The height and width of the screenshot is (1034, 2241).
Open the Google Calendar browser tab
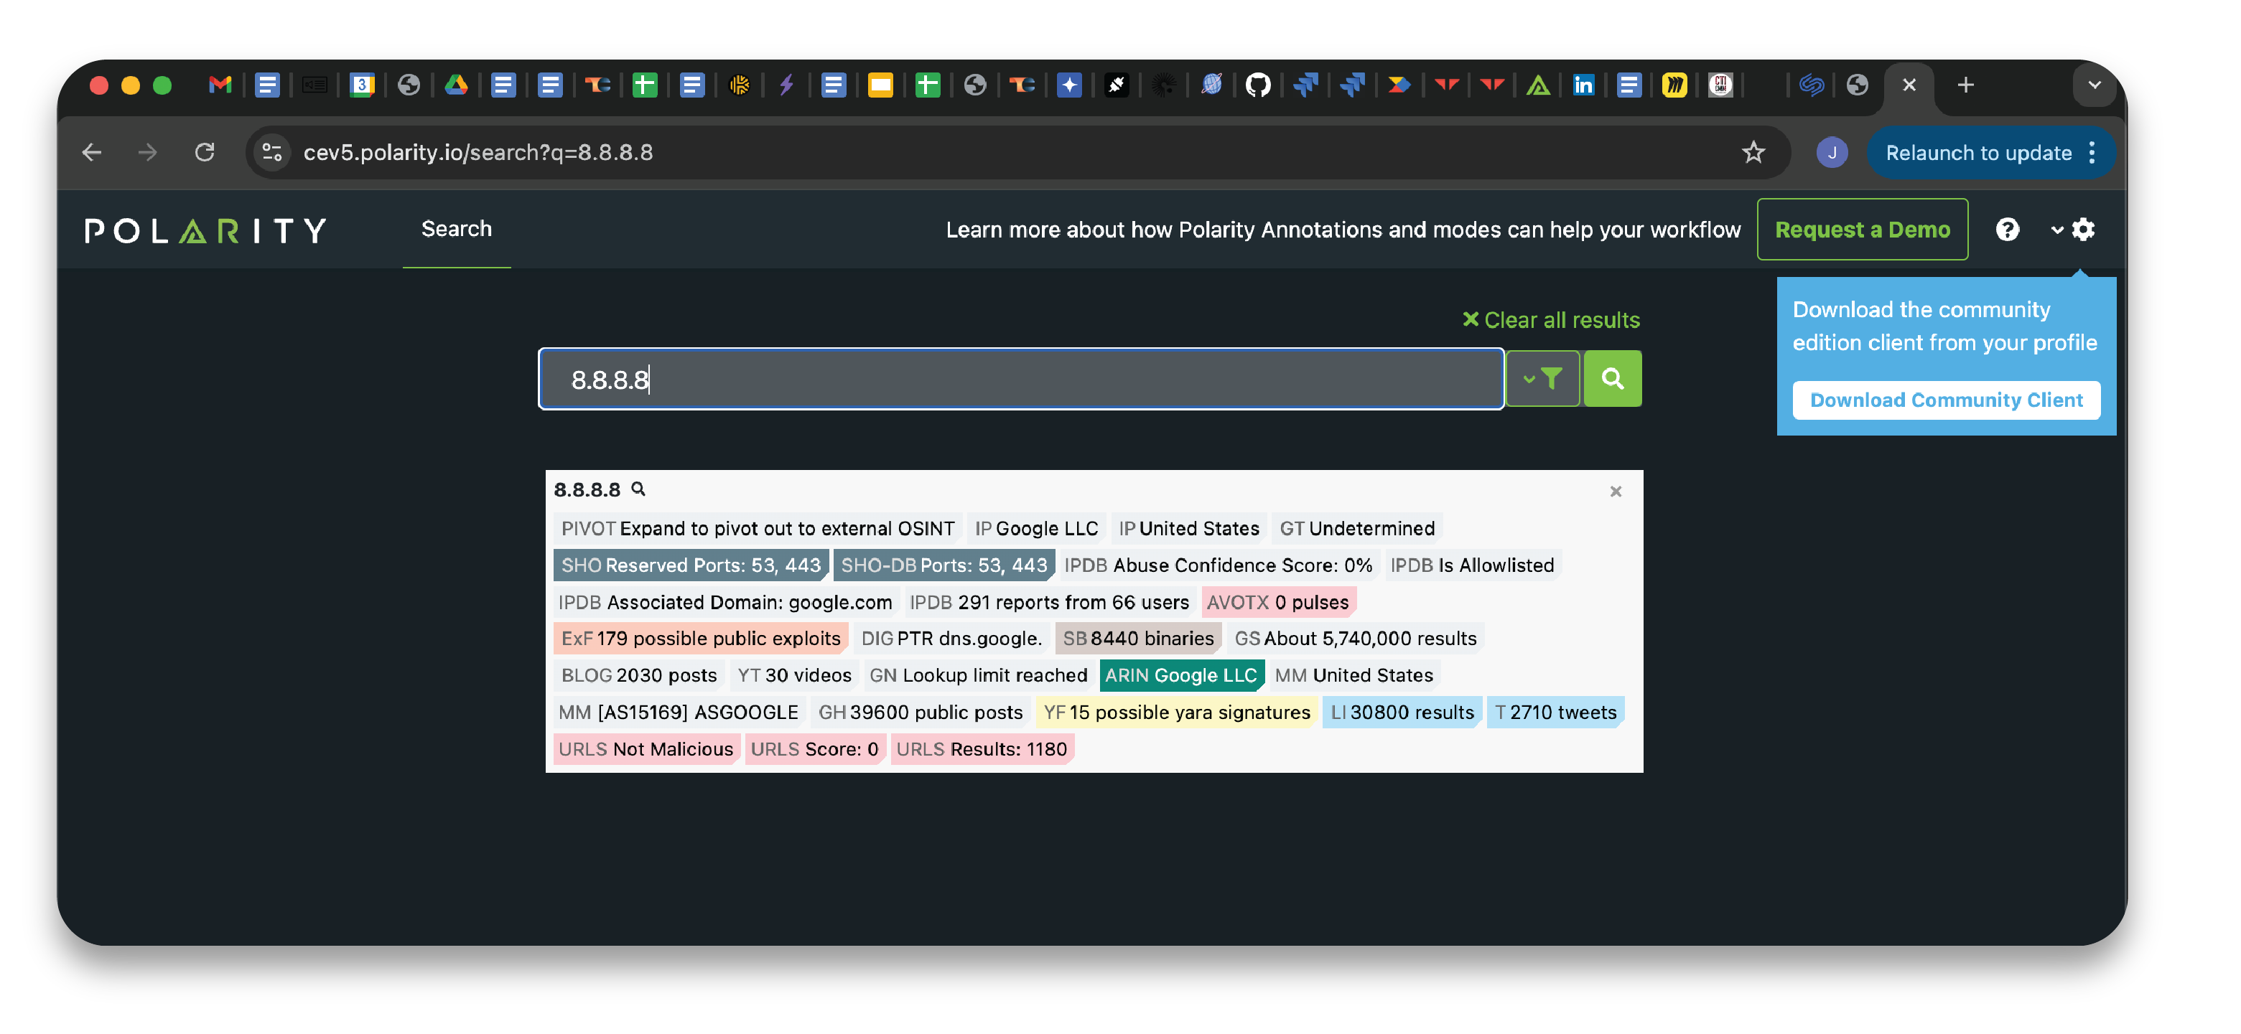[361, 85]
